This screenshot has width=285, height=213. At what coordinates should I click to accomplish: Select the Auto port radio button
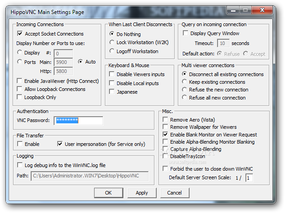point(80,62)
